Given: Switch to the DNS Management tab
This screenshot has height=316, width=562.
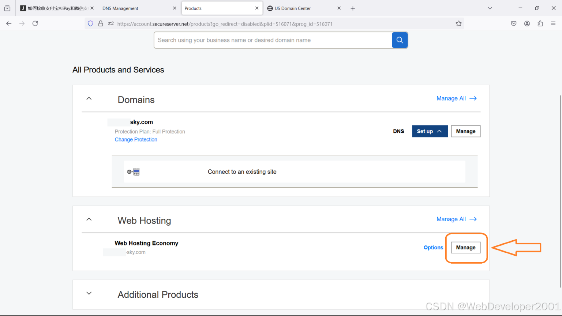Looking at the screenshot, I should coord(139,8).
